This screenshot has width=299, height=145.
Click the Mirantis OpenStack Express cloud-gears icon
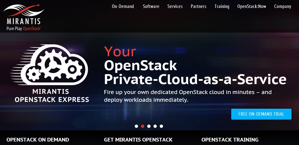click(49, 65)
